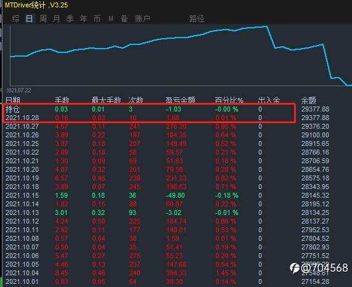
Task: Click the 394.33 profit amount
Action: click(176, 273)
